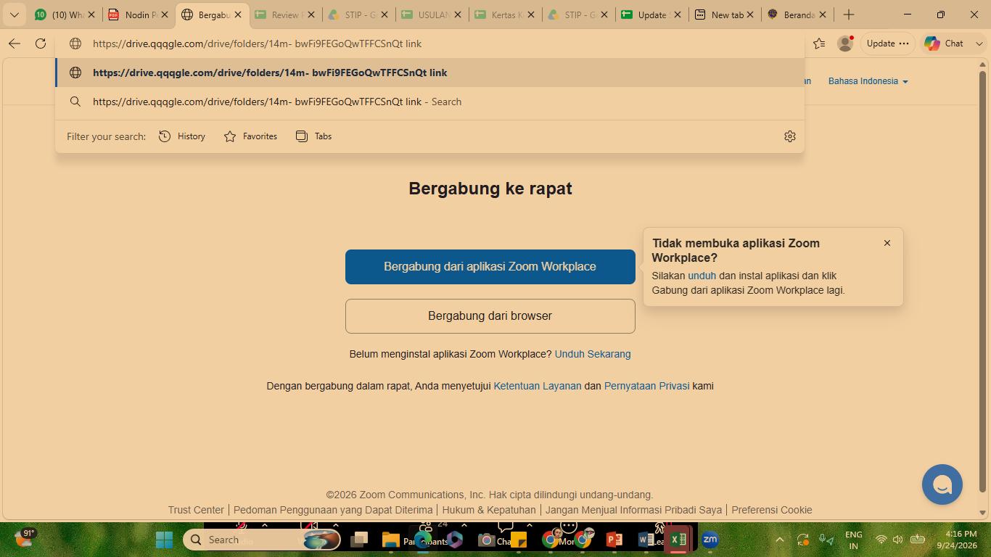
Task: Open the Zoom chat support bubble
Action: tap(942, 484)
